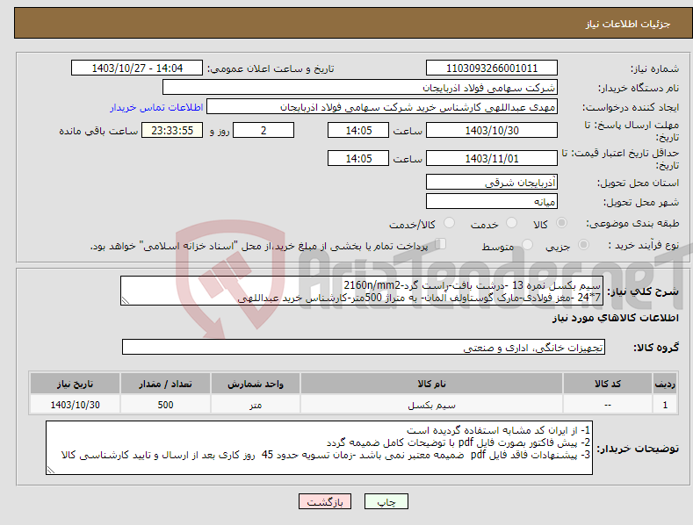
Task: Select the خدمت radio button
Action: pos(511,223)
